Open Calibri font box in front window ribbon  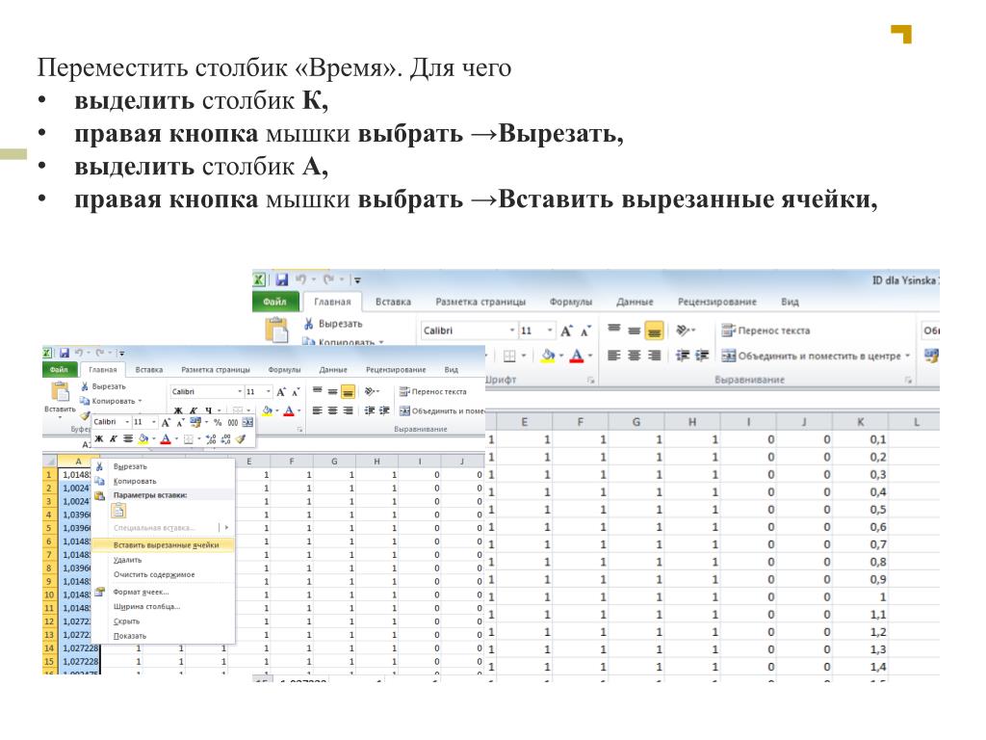pyautogui.click(x=206, y=391)
